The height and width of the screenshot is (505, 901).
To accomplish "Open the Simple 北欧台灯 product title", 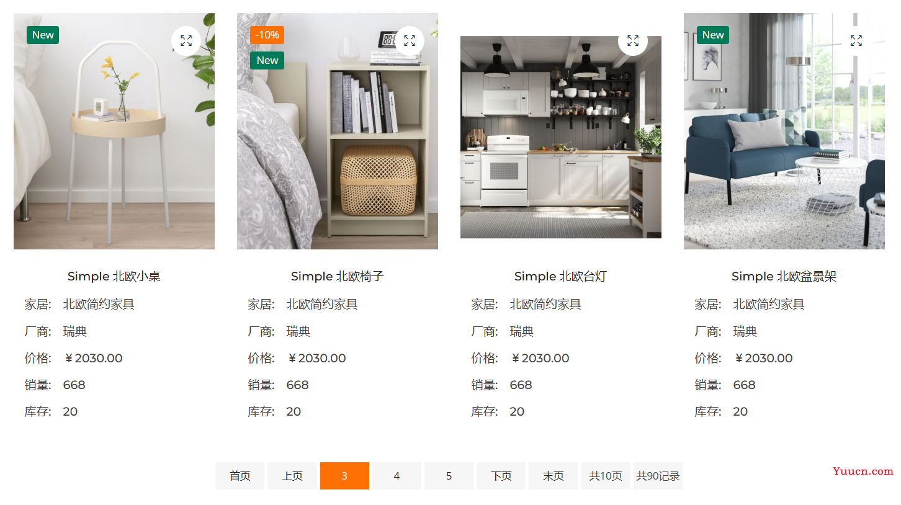I will click(560, 276).
